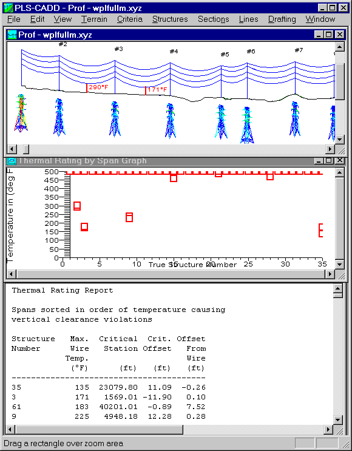This screenshot has height=451, width=352.
Task: Open the Lines menu
Action: (248, 19)
